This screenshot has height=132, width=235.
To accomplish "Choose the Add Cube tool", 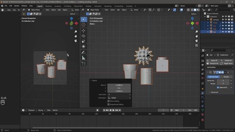I will pos(83,64).
